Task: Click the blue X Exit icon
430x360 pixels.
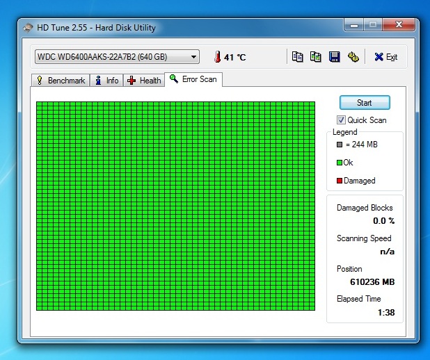Action: 379,57
